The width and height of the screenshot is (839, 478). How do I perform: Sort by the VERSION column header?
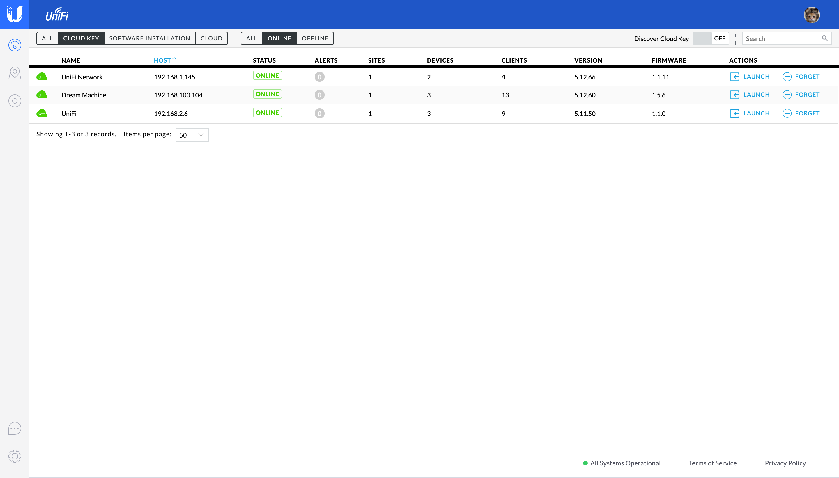click(588, 60)
